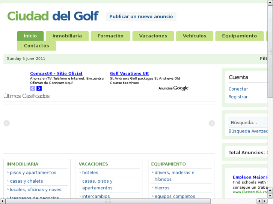
Task: Open the Empleos Mejor ad link
Action: point(250,177)
